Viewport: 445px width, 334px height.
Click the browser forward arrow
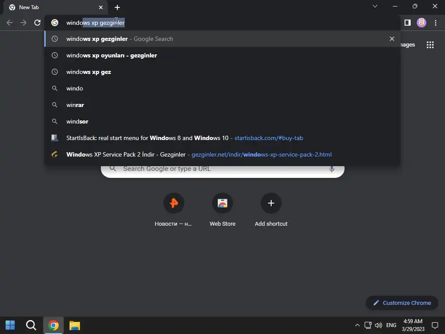23,23
